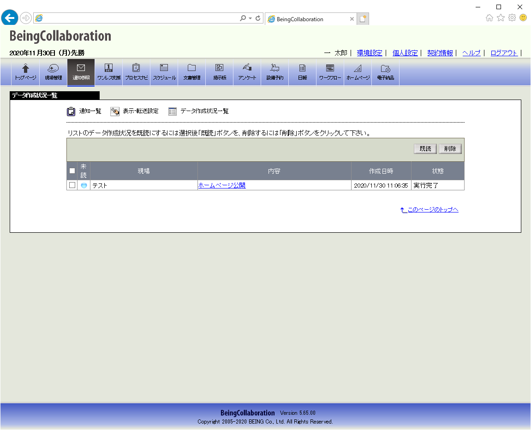Open the ホームページ公開 link
The width and height of the screenshot is (531, 430).
[222, 185]
